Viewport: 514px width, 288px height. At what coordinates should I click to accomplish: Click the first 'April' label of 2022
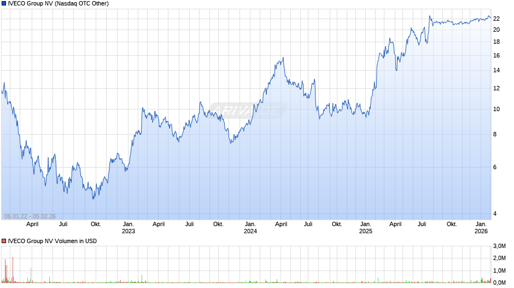[x=32, y=224]
